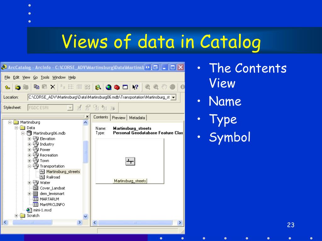Screen dimensions: 322x241
Task: Click the Import Metadata icon
Action: click(104, 108)
